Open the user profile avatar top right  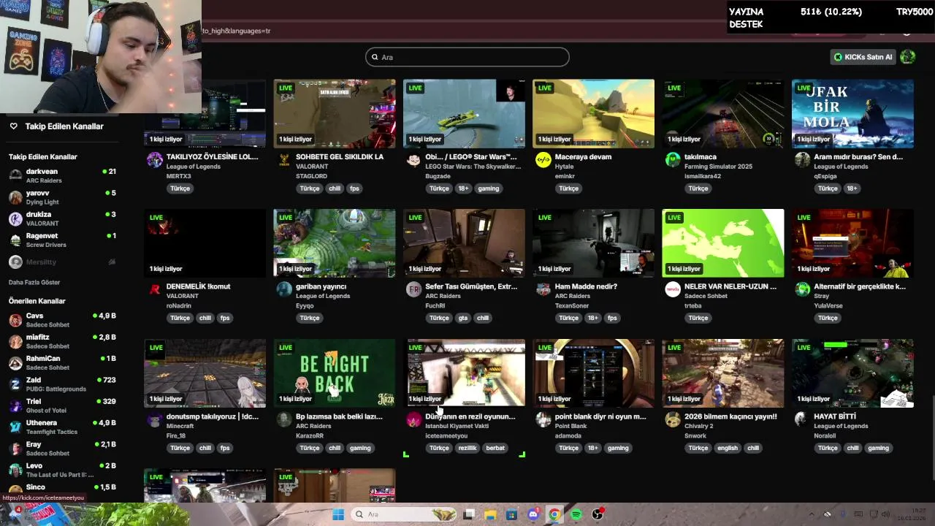(x=908, y=57)
